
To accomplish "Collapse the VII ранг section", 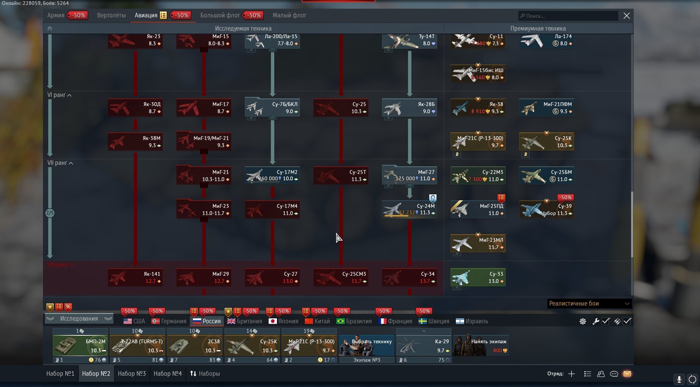I will 60,163.
